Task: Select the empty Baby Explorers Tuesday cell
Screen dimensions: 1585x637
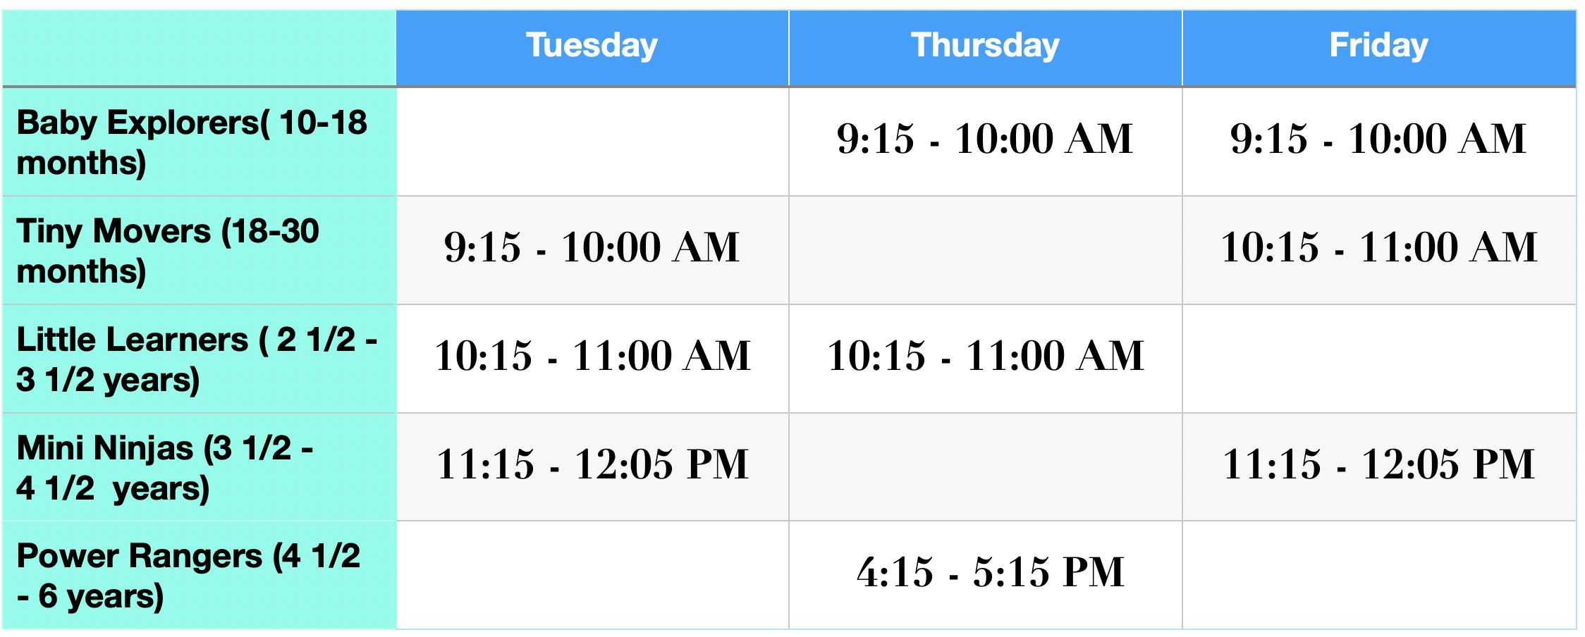Action: pos(592,142)
